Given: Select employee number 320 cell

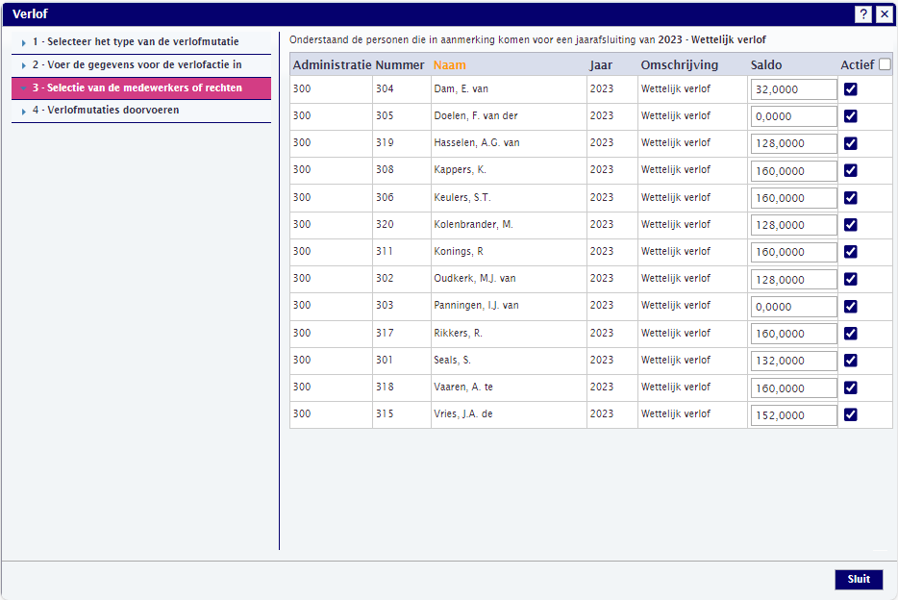Looking at the screenshot, I should pos(402,224).
